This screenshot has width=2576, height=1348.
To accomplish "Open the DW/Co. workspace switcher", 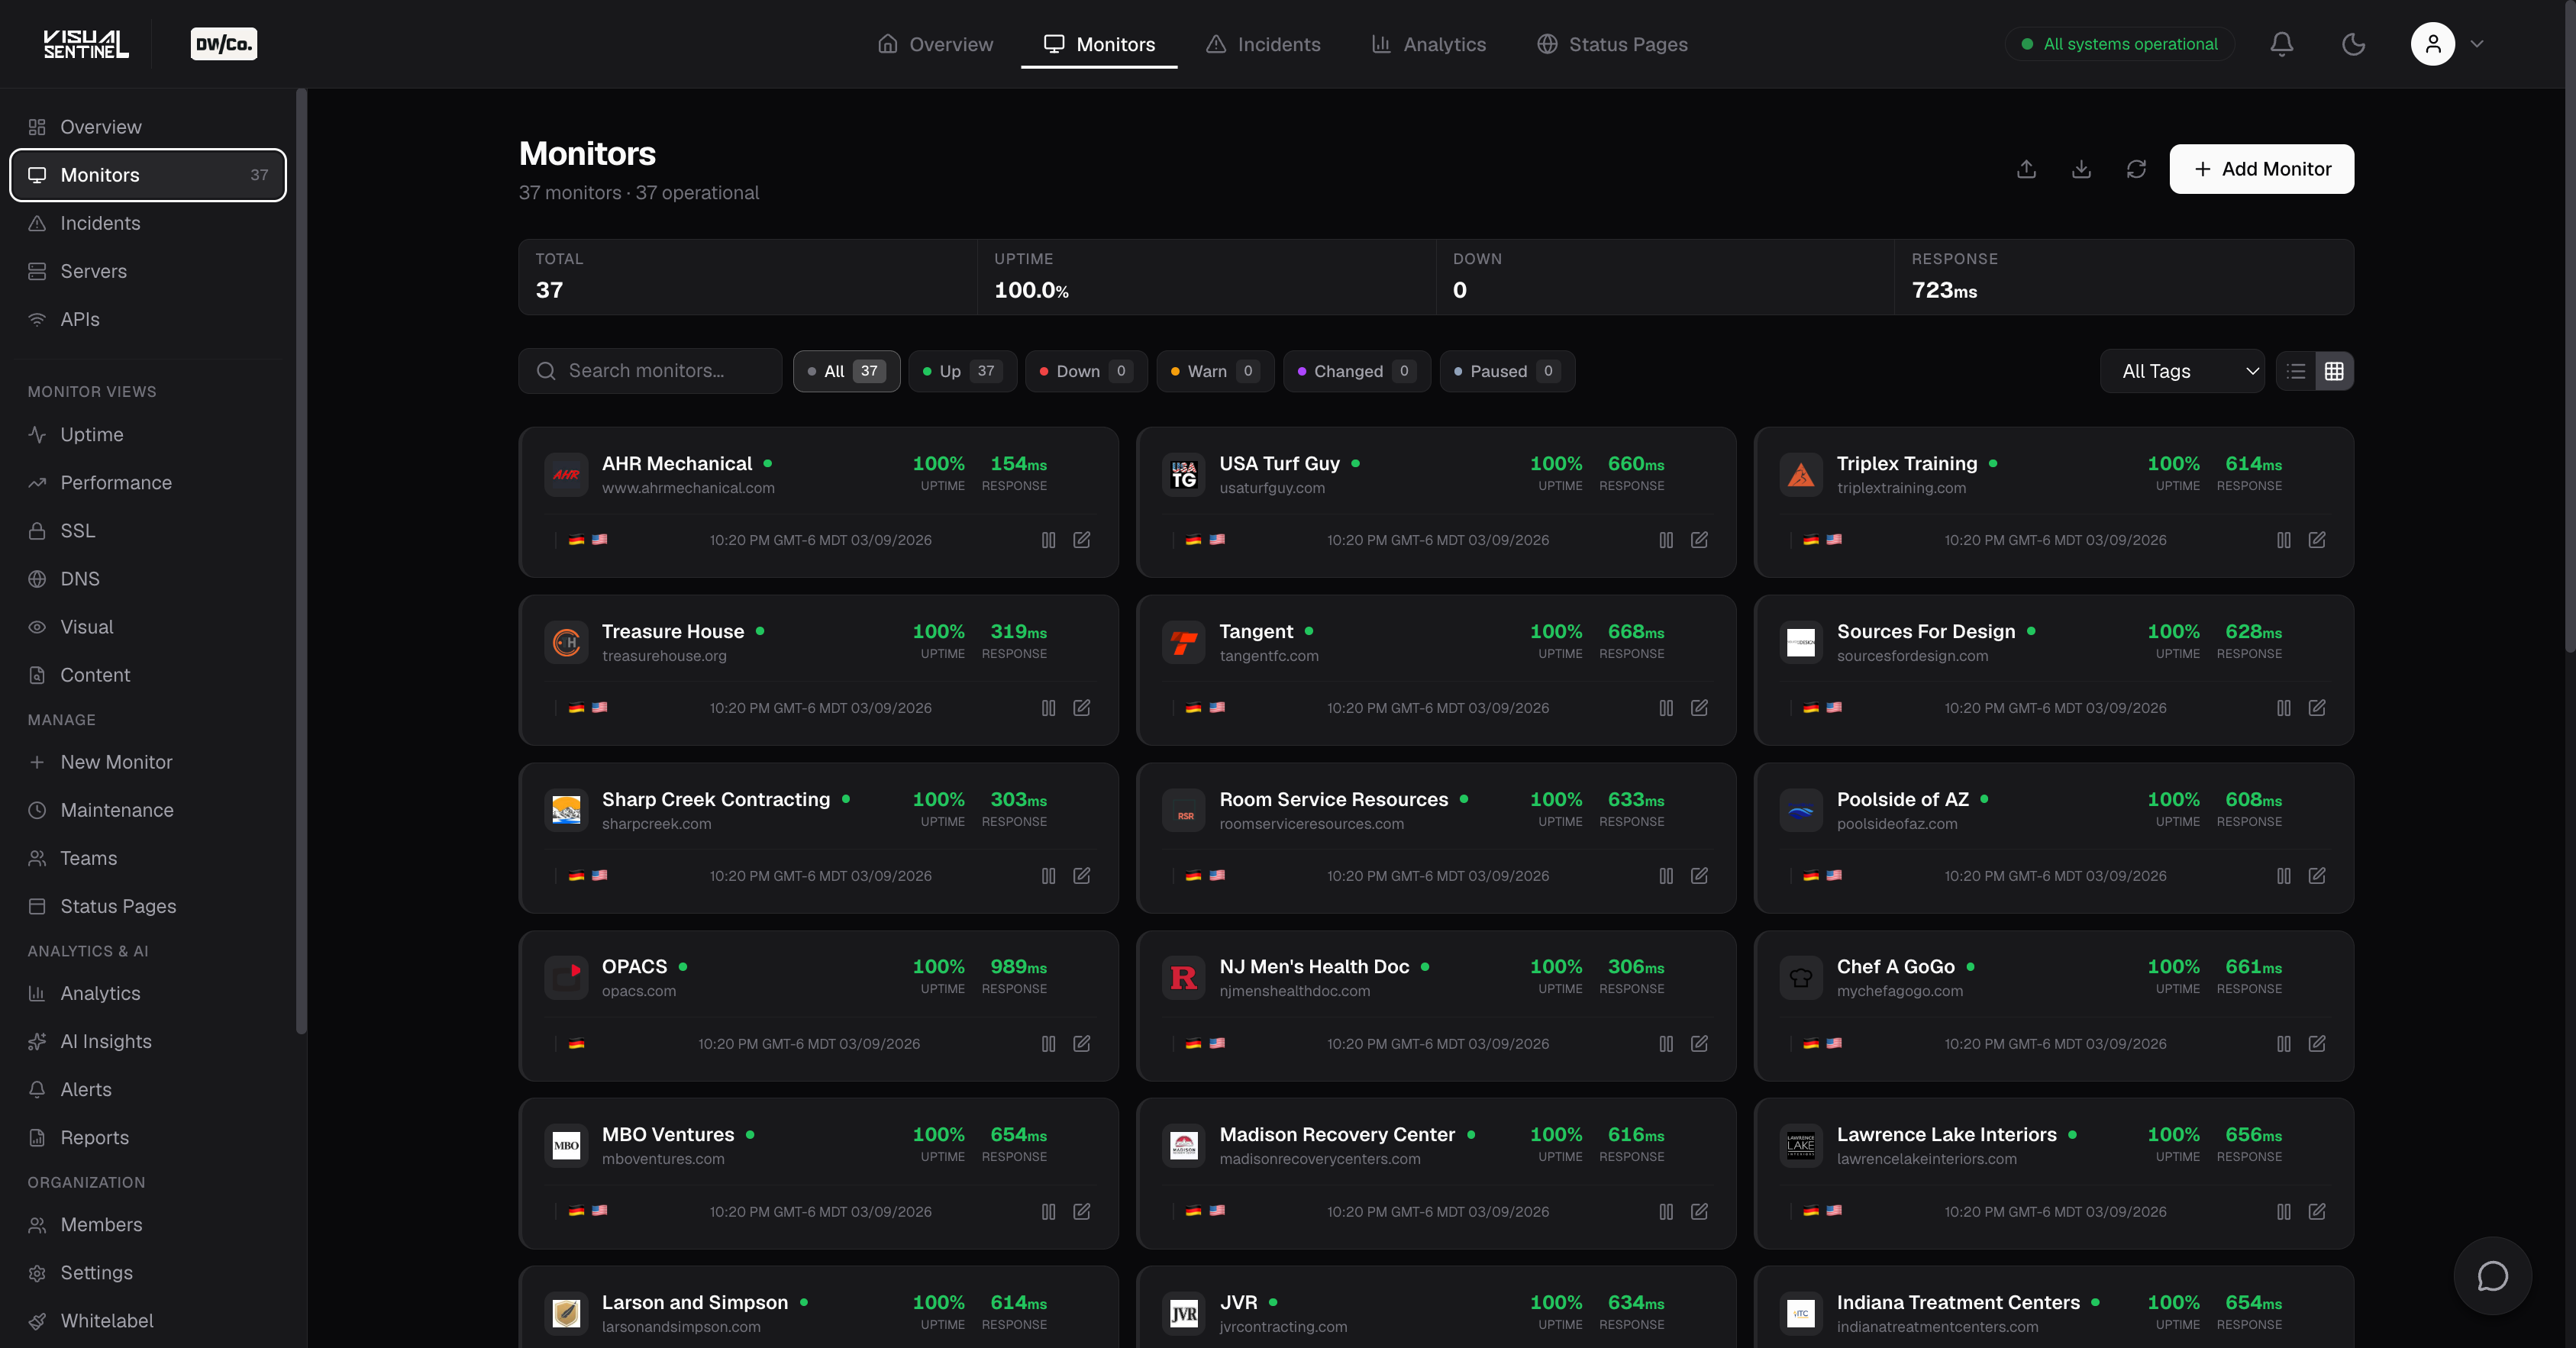I will (222, 43).
